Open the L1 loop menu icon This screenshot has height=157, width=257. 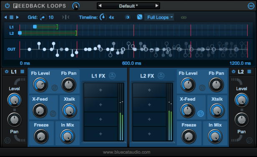point(22,71)
